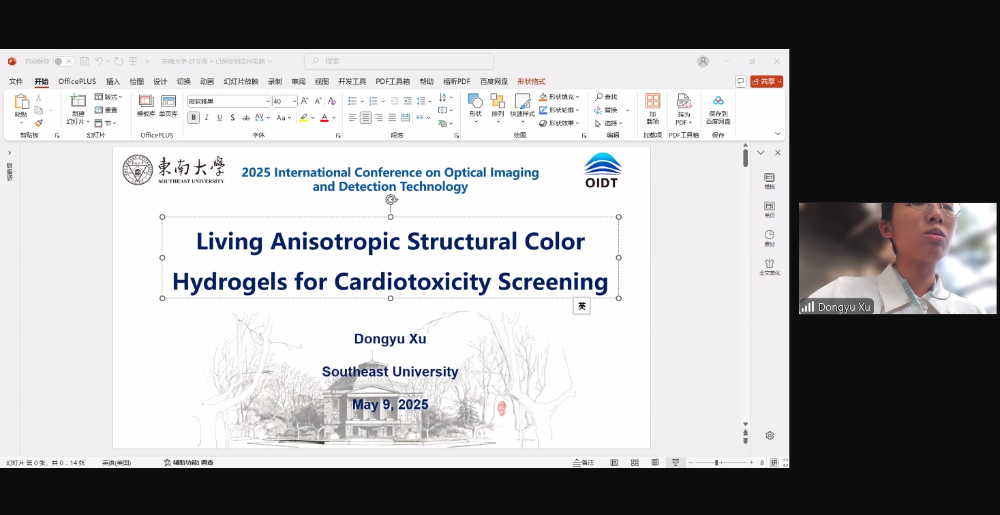Open the Template Library (模板库) icon
This screenshot has height=515, width=1000.
click(x=146, y=106)
